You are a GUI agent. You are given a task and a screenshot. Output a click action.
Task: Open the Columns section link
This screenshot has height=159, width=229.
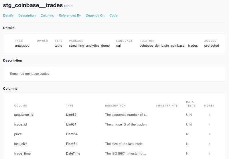[47, 15]
